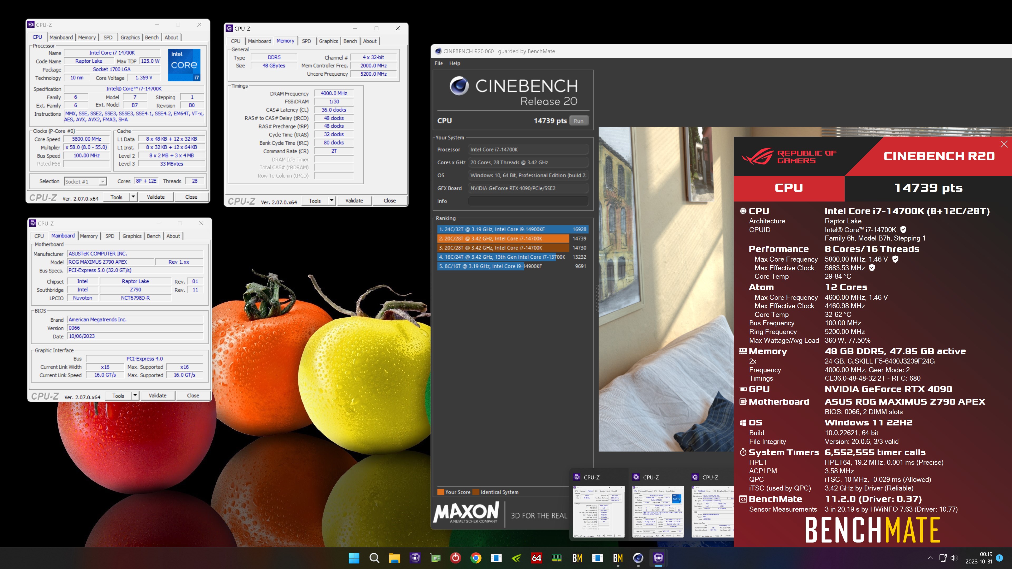The image size is (1012, 569).
Task: Open Cinebench File menu
Action: tap(439, 63)
